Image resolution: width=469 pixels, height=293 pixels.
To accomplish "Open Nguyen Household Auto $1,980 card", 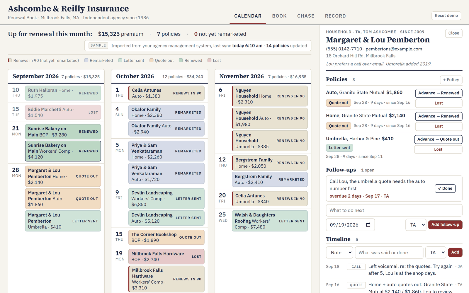I will 270,118.
